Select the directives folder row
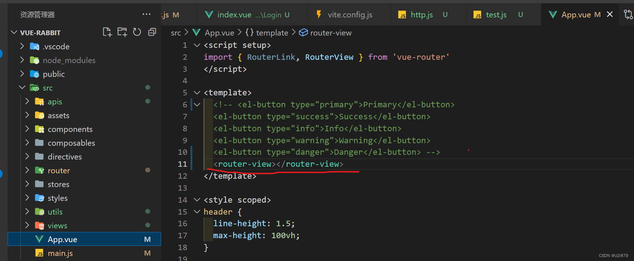Image resolution: width=634 pixels, height=261 pixels. point(84,157)
